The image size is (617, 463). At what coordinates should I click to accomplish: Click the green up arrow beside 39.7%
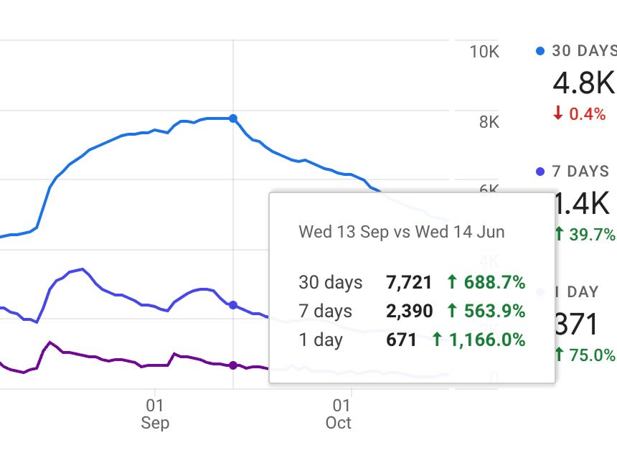[x=558, y=234]
